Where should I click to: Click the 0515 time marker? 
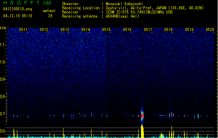[106, 30]
